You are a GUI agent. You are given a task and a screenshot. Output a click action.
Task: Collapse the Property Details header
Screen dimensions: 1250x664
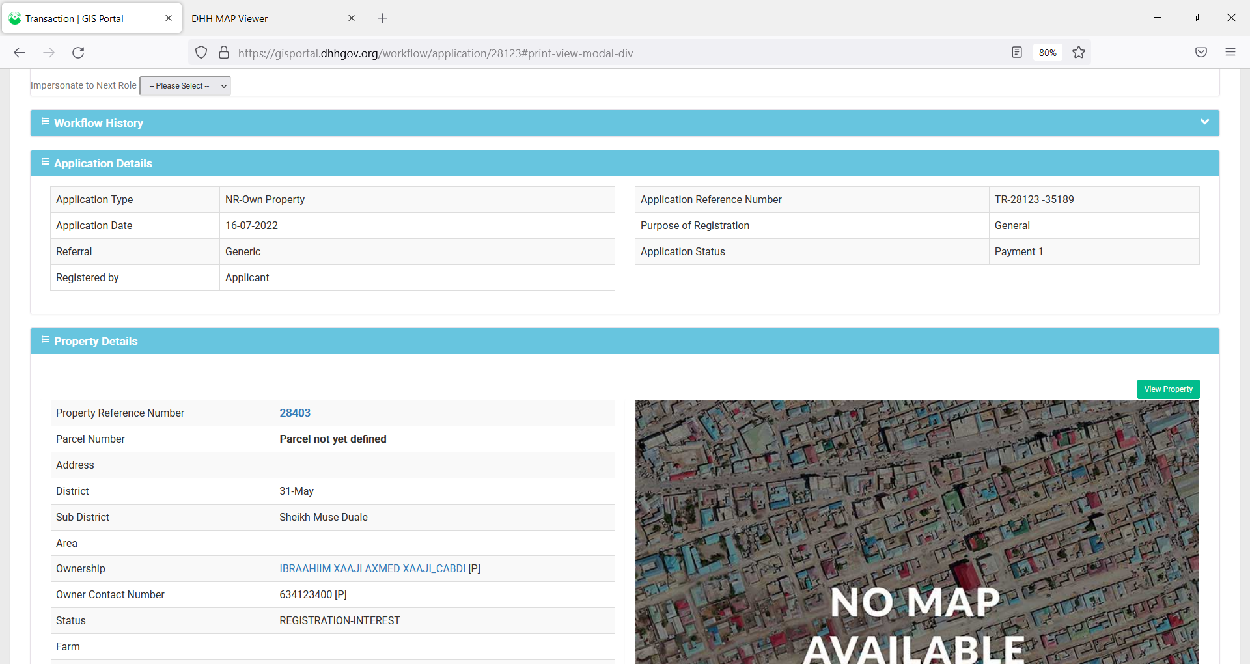625,341
